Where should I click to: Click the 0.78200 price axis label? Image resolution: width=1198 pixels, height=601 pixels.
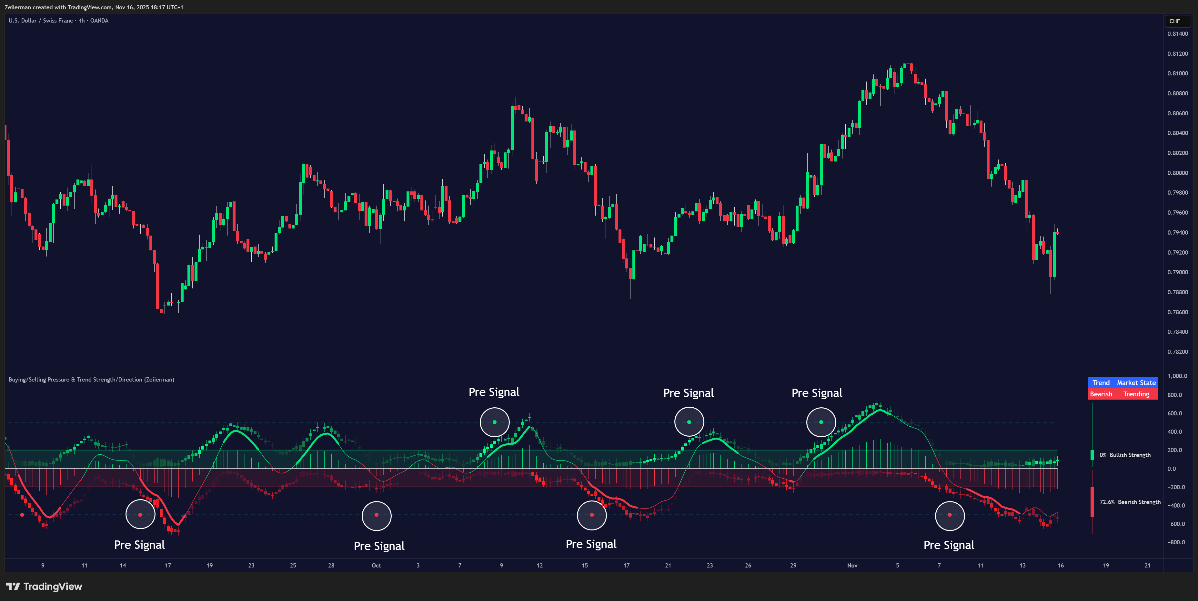(x=1178, y=352)
